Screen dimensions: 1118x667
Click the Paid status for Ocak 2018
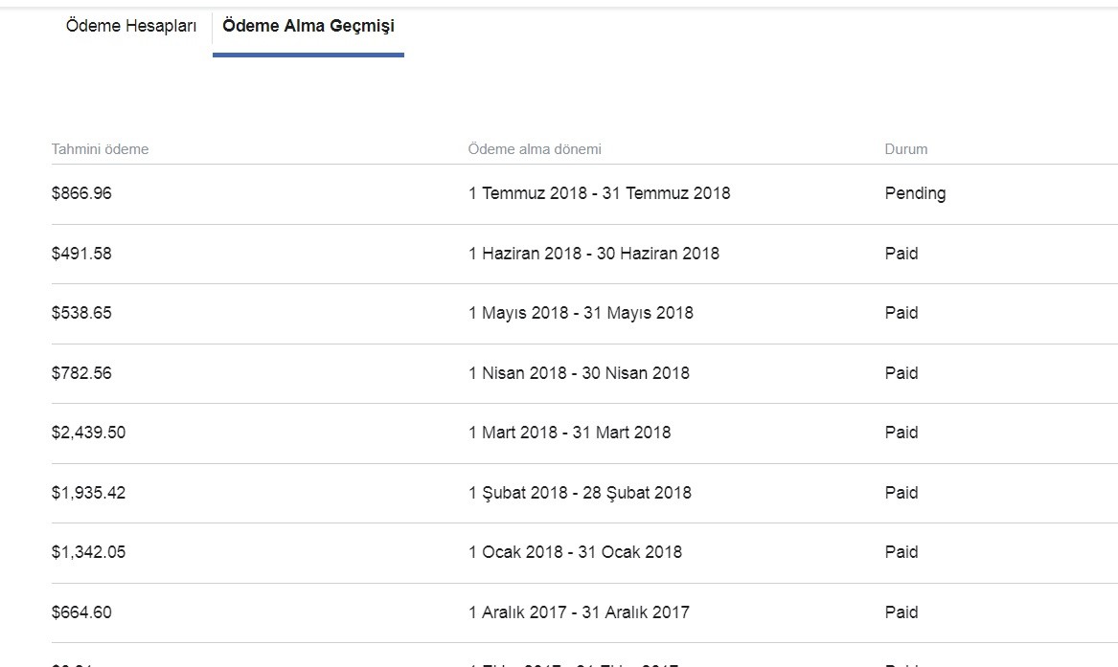click(x=901, y=552)
